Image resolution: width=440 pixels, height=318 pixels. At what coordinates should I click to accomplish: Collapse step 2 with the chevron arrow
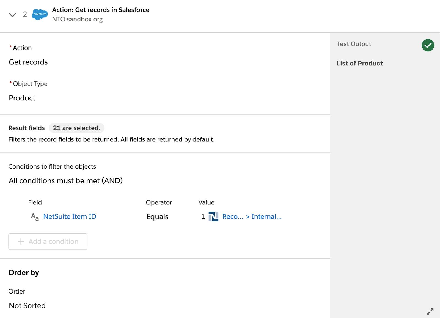pos(12,15)
